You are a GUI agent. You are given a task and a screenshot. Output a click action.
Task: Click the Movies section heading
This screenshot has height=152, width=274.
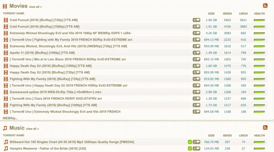tap(18, 6)
